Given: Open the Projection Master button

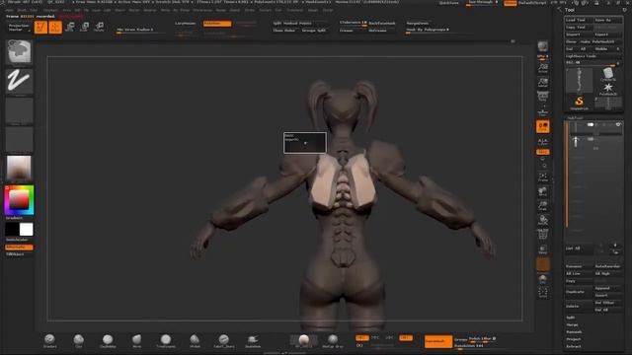Looking at the screenshot, I should [19, 28].
